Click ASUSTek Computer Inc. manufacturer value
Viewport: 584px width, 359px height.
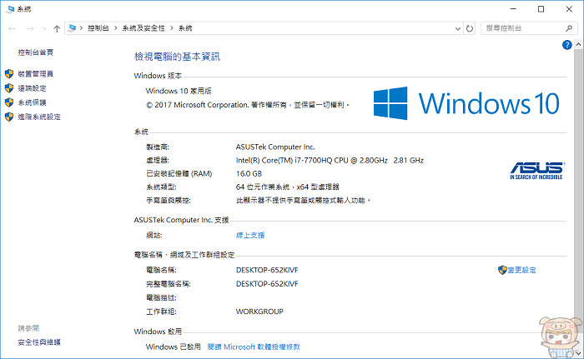(x=275, y=147)
